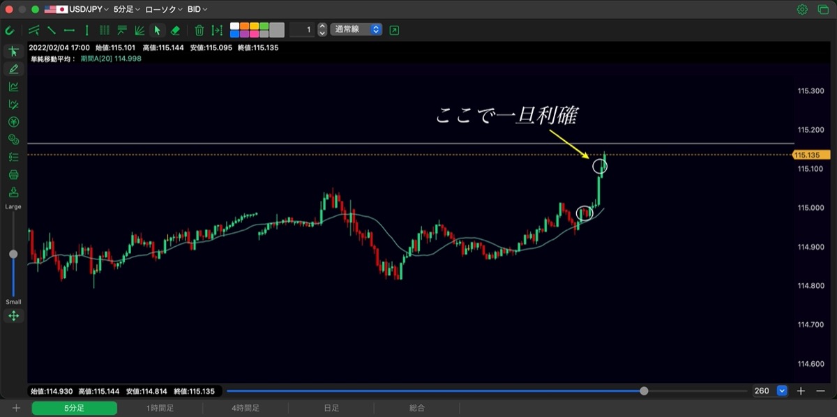This screenshot has height=417, width=837.
Task: Select the fan lines tool
Action: [x=139, y=30]
